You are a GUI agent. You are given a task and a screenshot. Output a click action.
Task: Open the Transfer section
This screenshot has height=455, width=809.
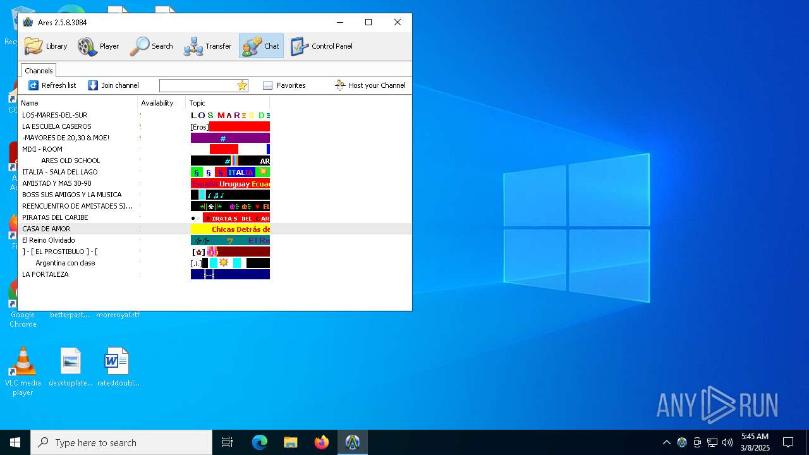click(x=208, y=46)
